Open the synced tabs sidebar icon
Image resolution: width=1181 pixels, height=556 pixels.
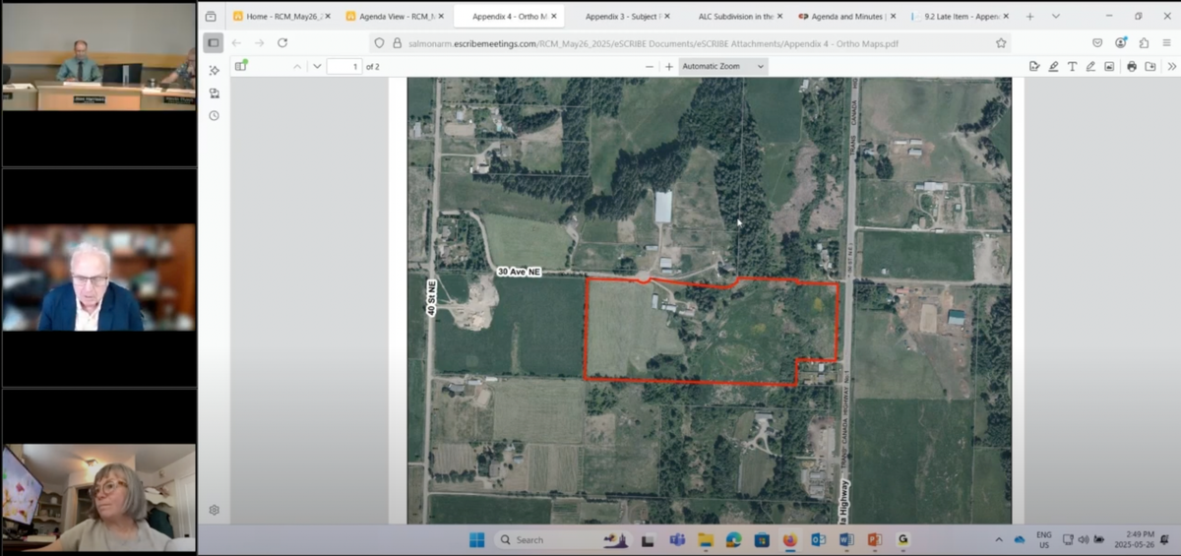[x=214, y=93]
